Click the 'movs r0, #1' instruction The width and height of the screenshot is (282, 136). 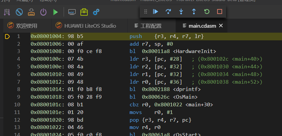pos(151,112)
